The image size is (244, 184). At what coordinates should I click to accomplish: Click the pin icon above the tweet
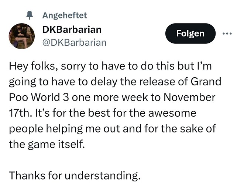point(31,15)
